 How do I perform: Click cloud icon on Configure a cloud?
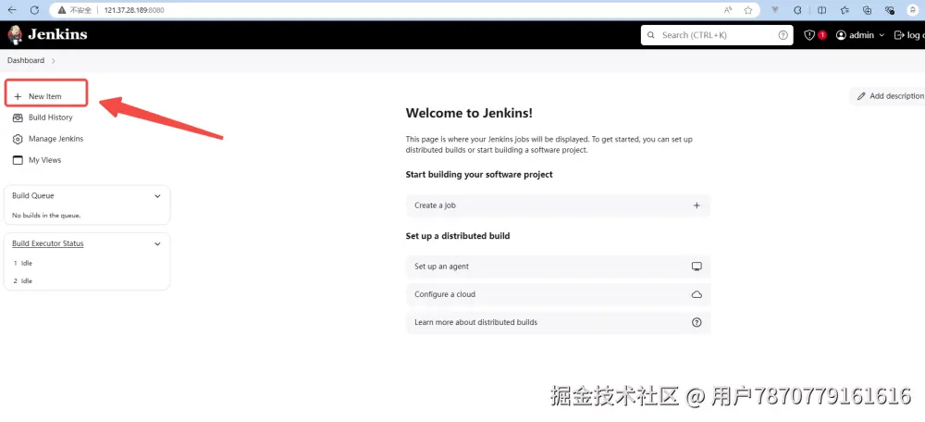(x=697, y=294)
